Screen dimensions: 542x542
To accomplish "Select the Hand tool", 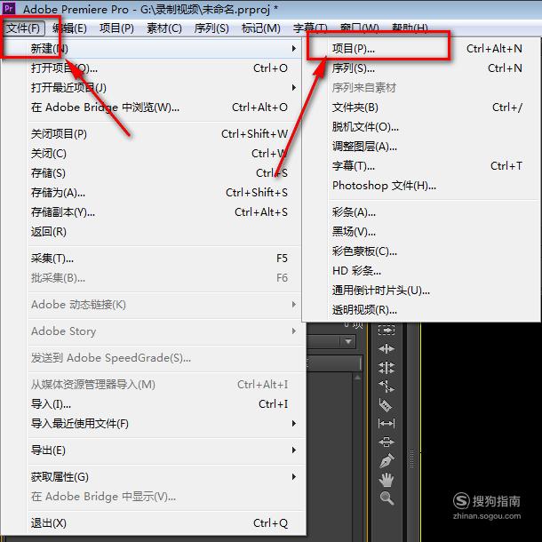I will pyautogui.click(x=387, y=480).
